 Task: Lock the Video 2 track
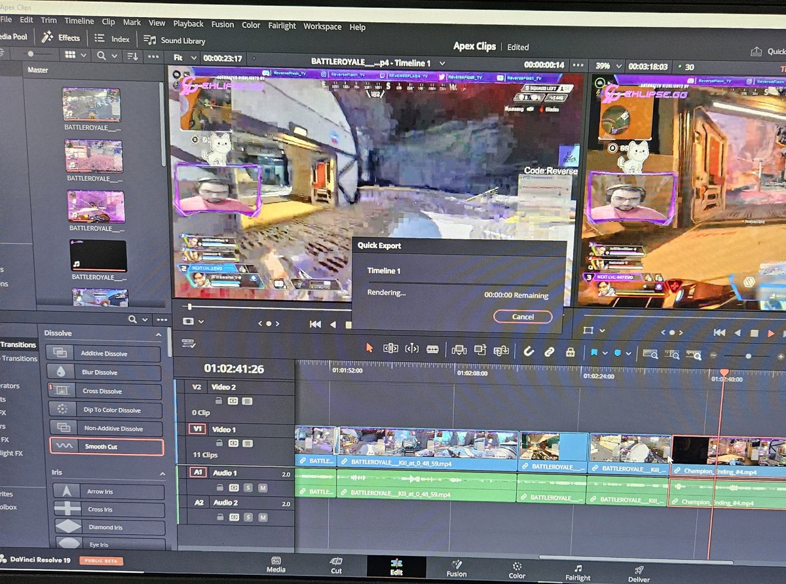219,401
